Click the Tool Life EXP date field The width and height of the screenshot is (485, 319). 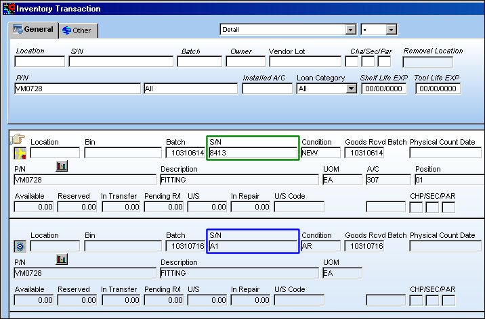tap(438, 89)
